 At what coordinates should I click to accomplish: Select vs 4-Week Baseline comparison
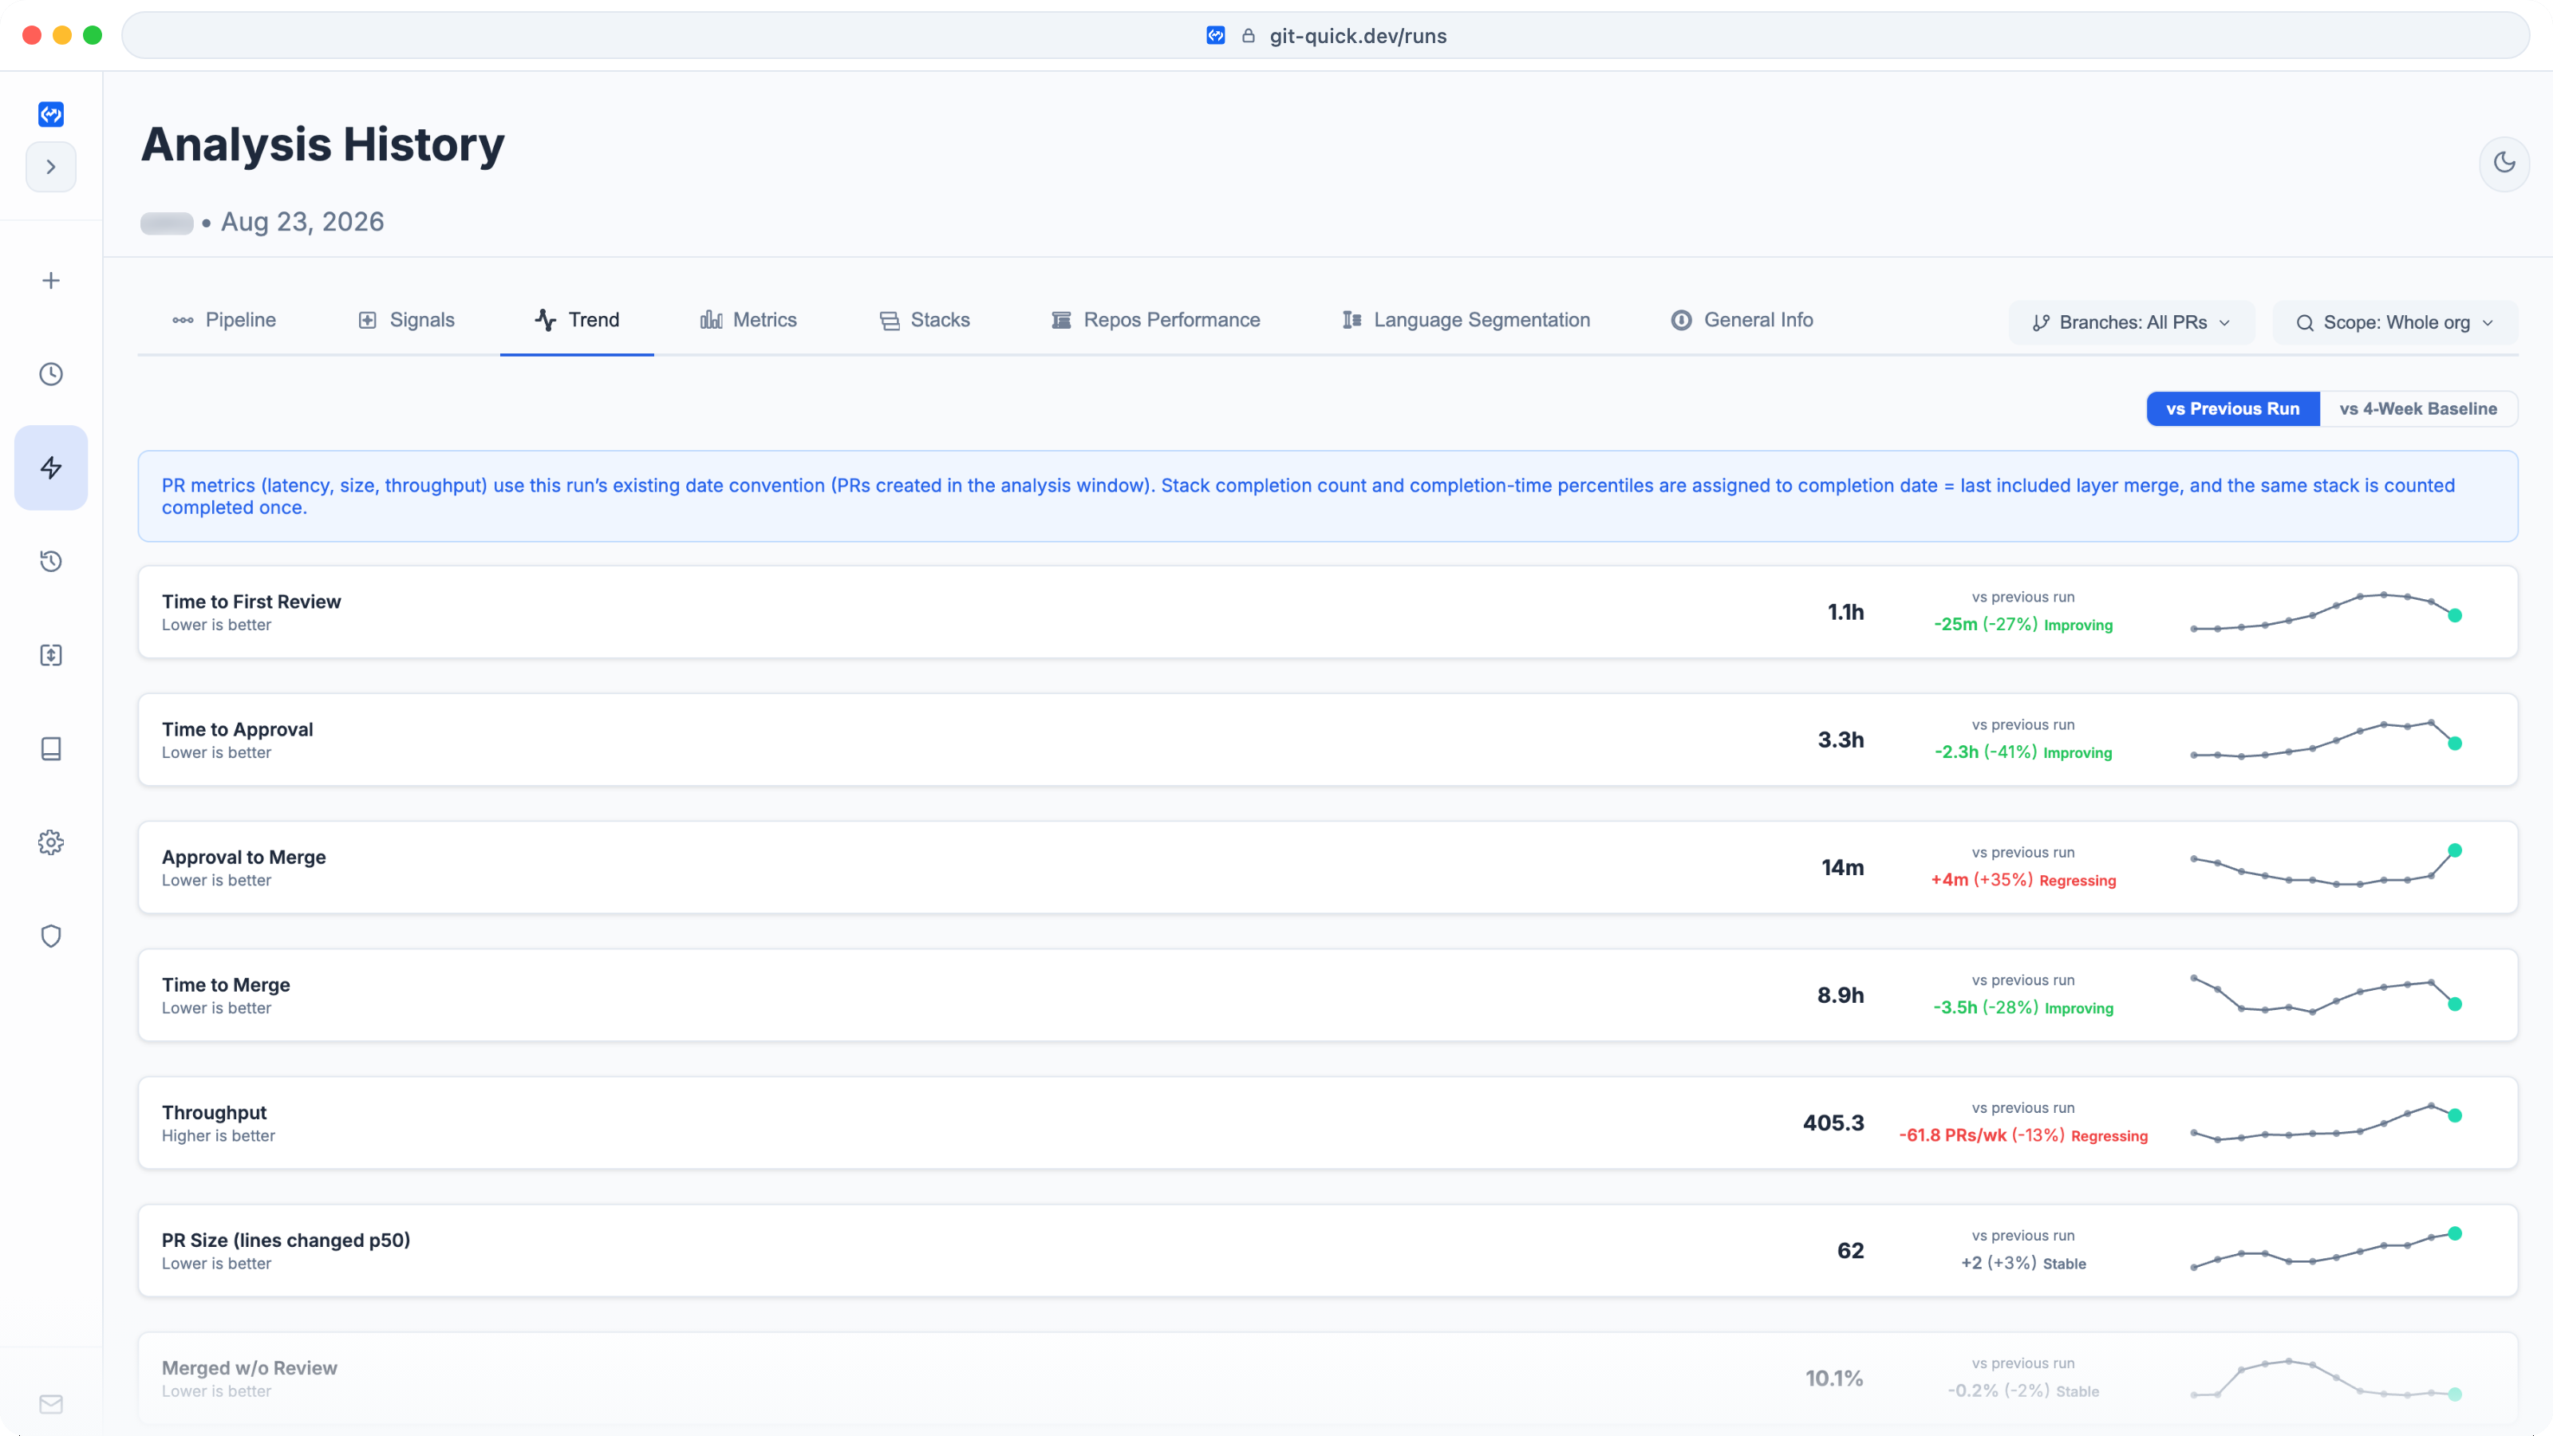point(2418,409)
